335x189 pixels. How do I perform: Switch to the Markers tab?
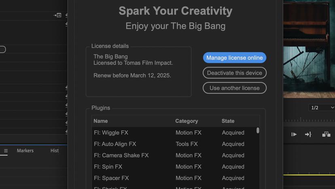coord(25,151)
